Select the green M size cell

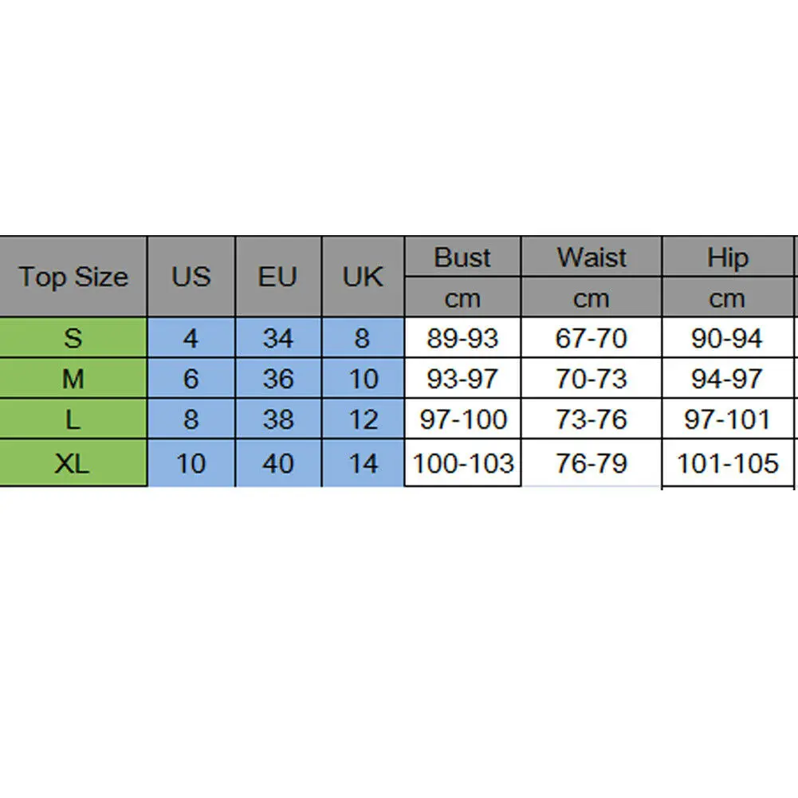pos(73,378)
